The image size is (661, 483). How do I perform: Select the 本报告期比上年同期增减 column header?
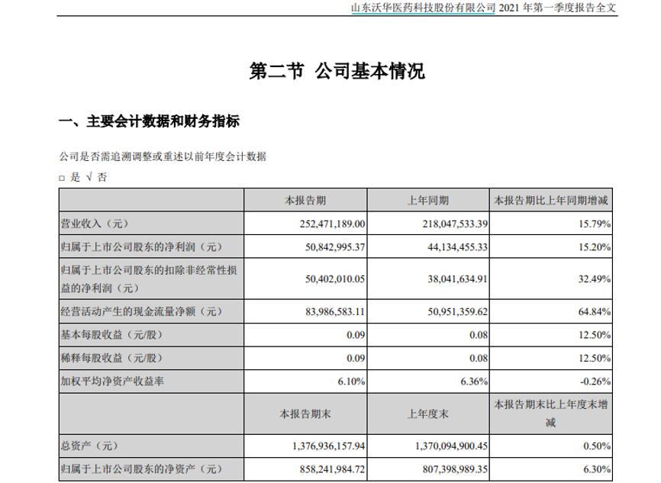point(551,200)
